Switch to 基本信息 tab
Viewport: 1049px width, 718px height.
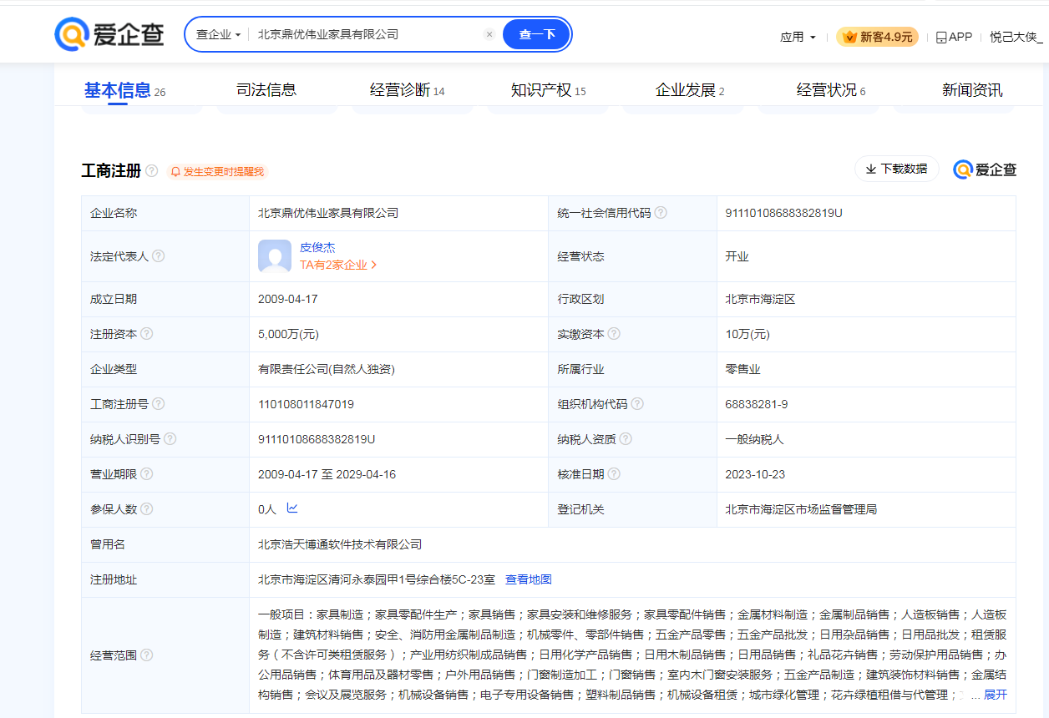[x=124, y=90]
